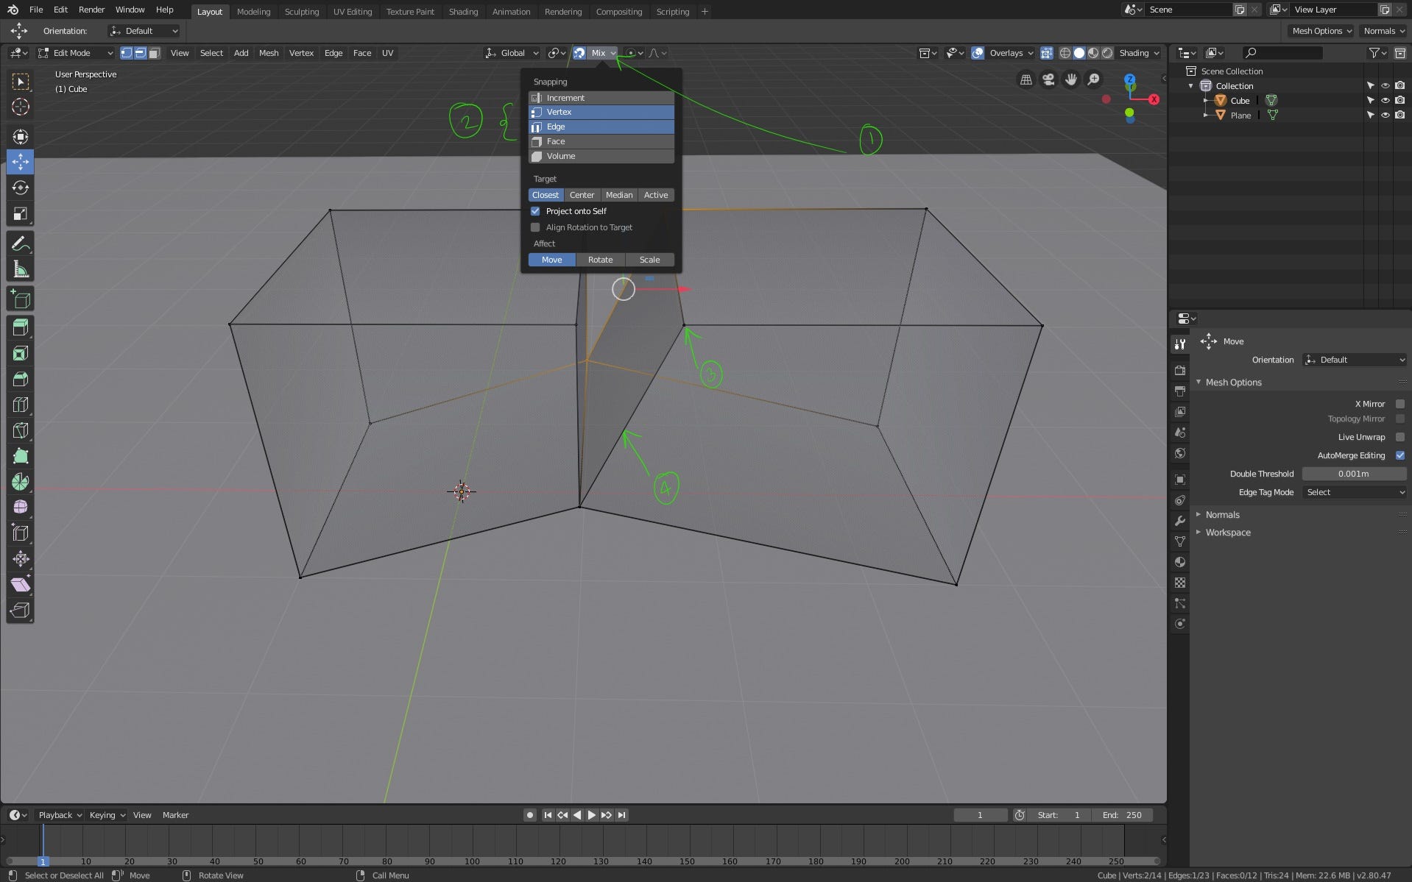Select the Select Box tool

tap(21, 81)
